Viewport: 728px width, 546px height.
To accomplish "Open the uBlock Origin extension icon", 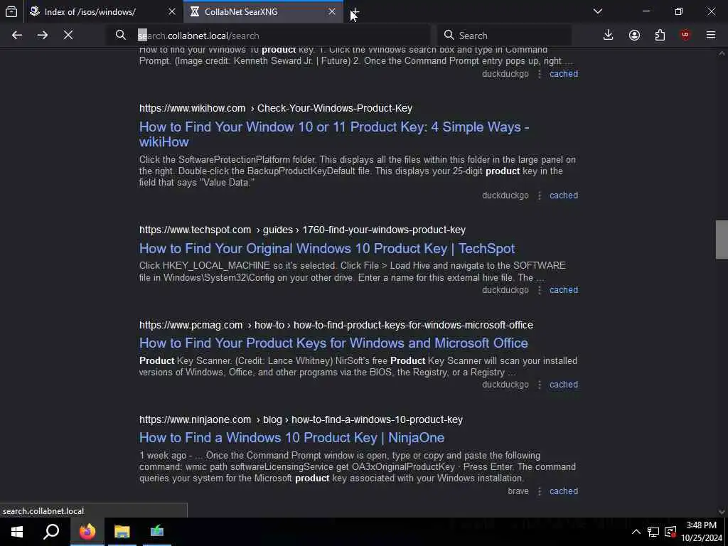I will pyautogui.click(x=685, y=36).
